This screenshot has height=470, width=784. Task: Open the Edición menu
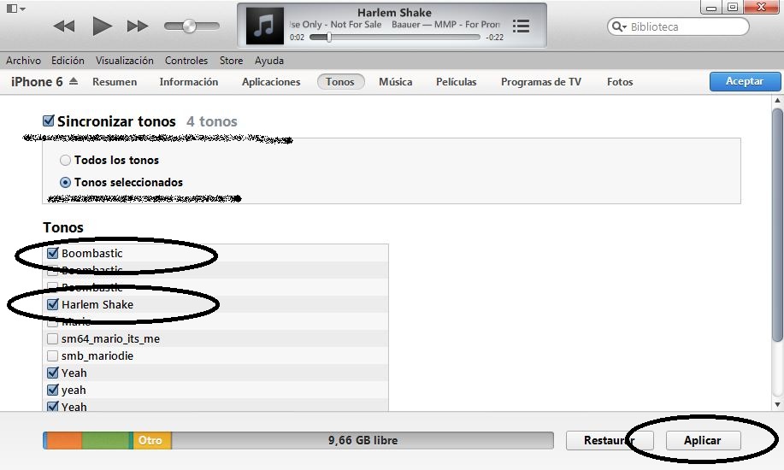click(x=68, y=61)
